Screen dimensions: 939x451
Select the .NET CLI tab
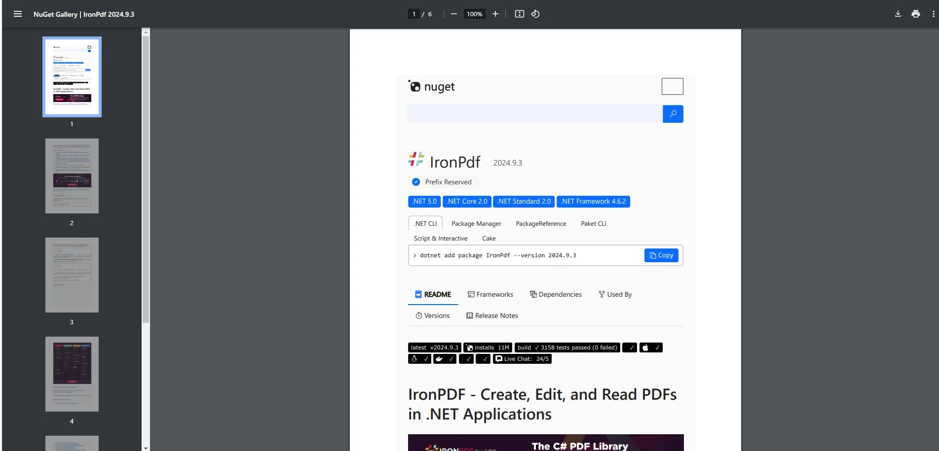click(x=425, y=223)
